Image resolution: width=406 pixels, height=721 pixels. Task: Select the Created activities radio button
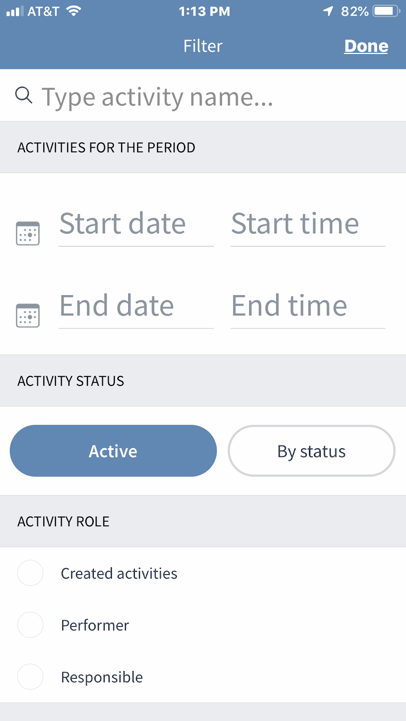[30, 573]
